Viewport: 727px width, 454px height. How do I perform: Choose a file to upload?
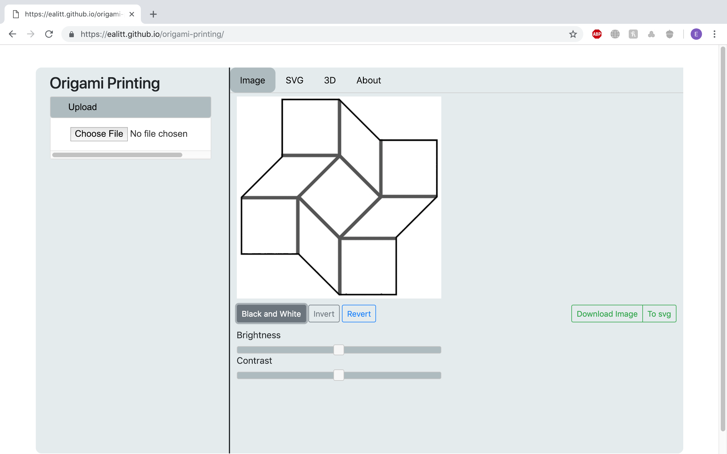click(x=99, y=134)
